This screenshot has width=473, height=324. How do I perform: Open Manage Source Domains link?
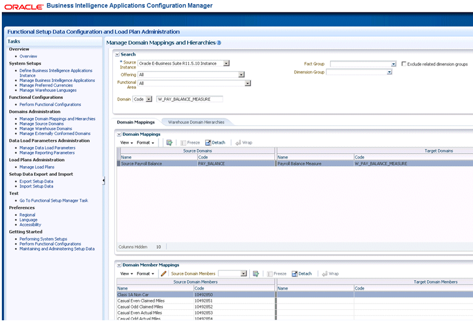pos(42,124)
